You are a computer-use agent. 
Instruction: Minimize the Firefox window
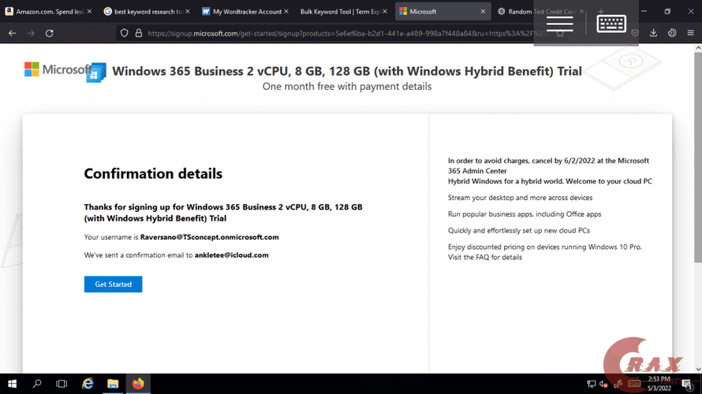(x=644, y=12)
